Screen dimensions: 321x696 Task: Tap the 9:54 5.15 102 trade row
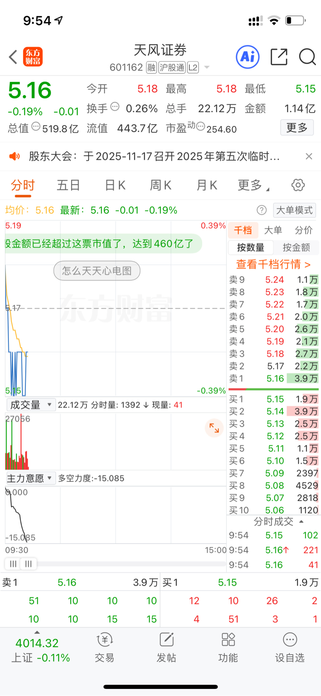tap(273, 535)
